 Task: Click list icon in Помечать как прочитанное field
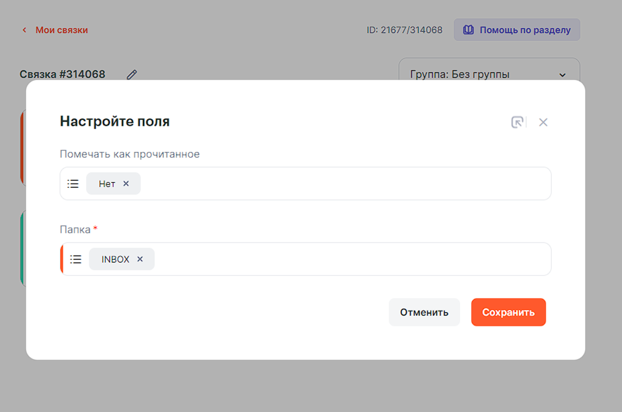tap(73, 183)
